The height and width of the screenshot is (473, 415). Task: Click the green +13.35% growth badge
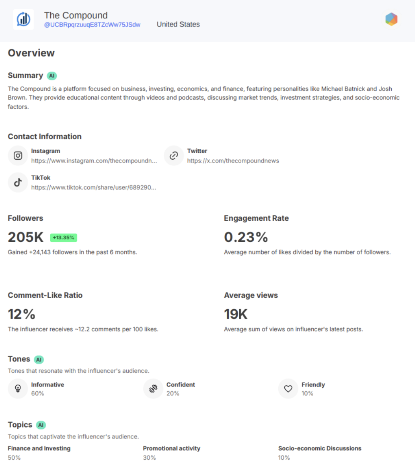[64, 238]
